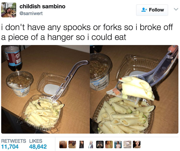Click the first liker avatar
Viewport: 180px width, 151px height.
tap(63, 145)
